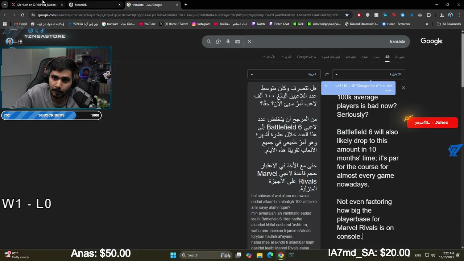464x261 pixels.
Task: Expand the bookmarks overflow chevron
Action: 427,24
